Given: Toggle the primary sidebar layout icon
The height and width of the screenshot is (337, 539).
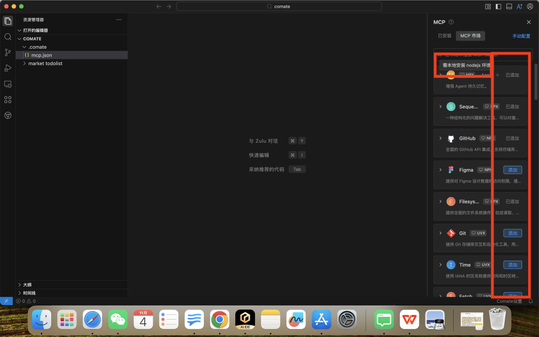Looking at the screenshot, I should [498, 6].
